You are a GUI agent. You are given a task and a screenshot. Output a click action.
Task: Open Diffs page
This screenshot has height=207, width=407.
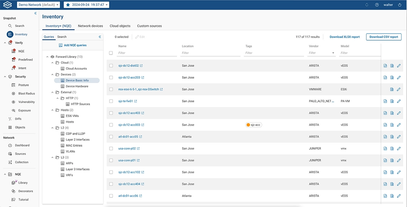pos(18,119)
